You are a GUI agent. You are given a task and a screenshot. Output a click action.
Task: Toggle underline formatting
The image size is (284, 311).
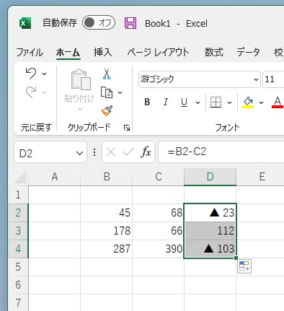184,102
